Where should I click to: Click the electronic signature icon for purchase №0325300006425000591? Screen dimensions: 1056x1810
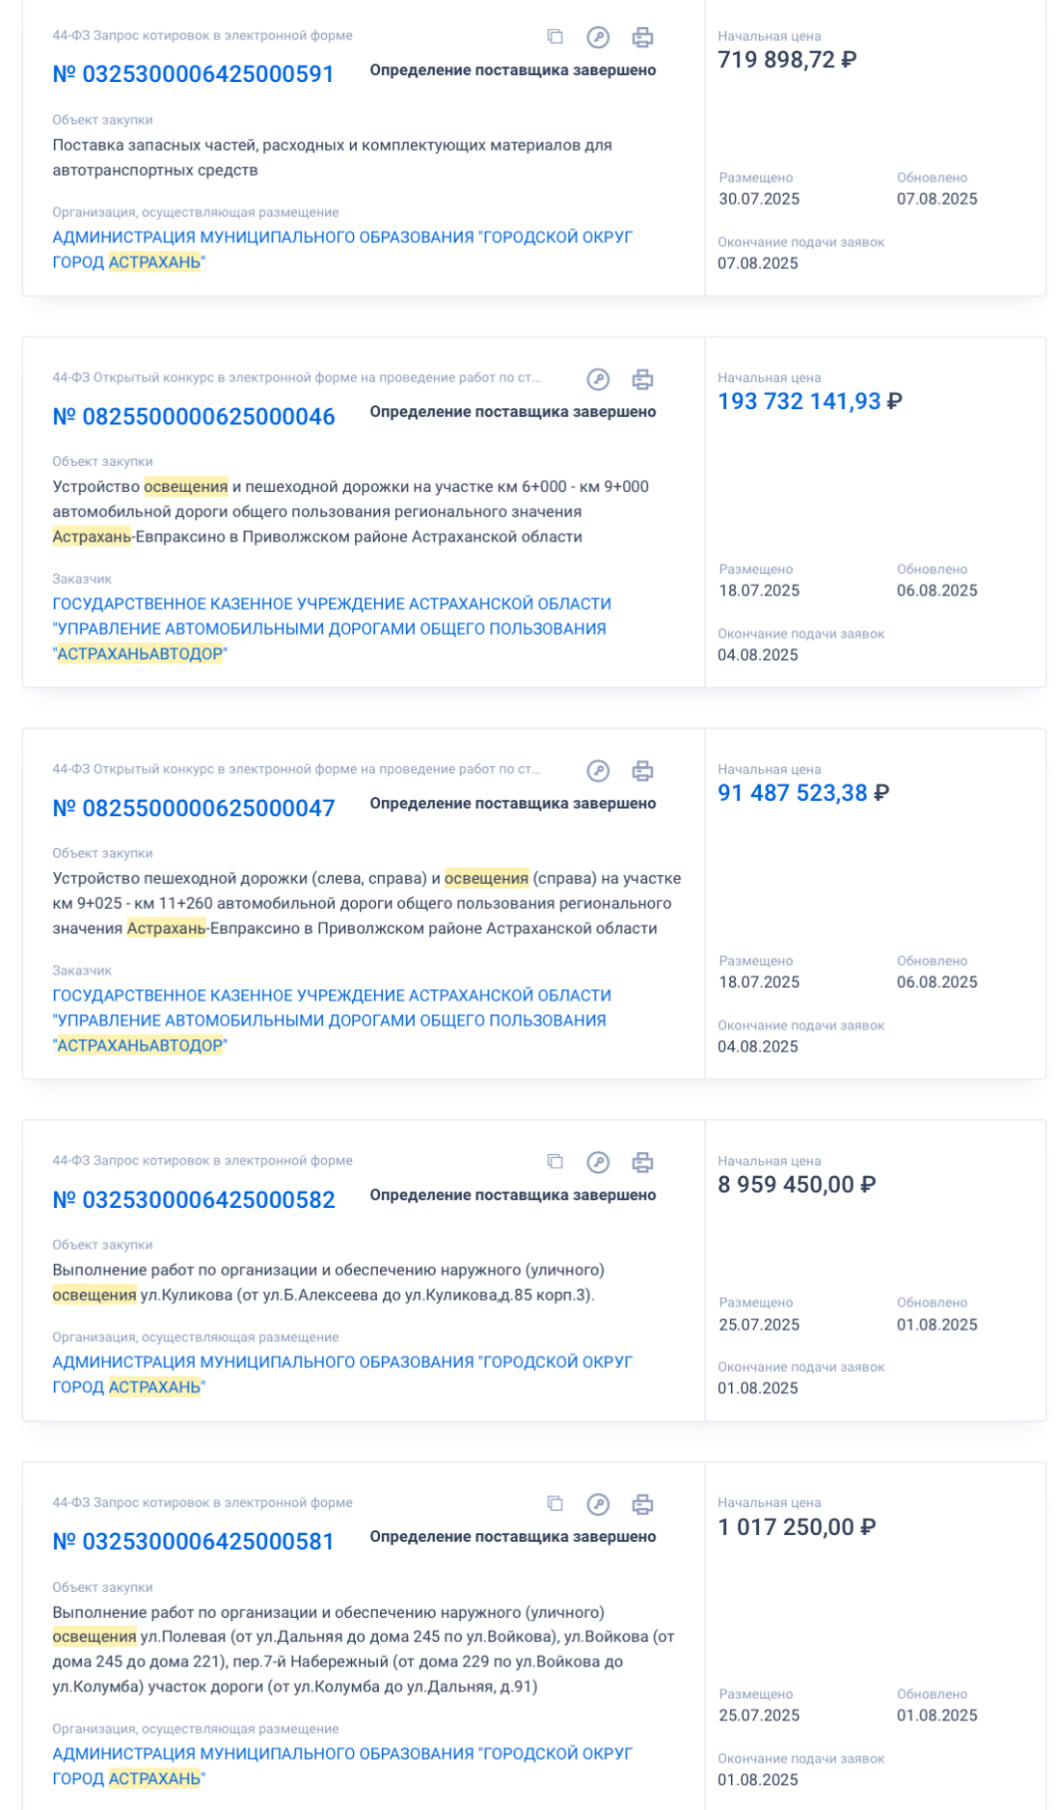(598, 38)
